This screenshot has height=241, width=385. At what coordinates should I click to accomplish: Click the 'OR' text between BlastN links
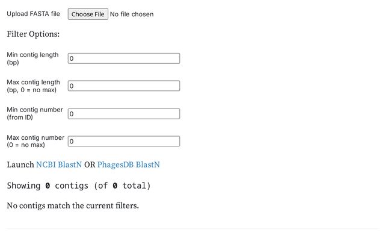90,164
